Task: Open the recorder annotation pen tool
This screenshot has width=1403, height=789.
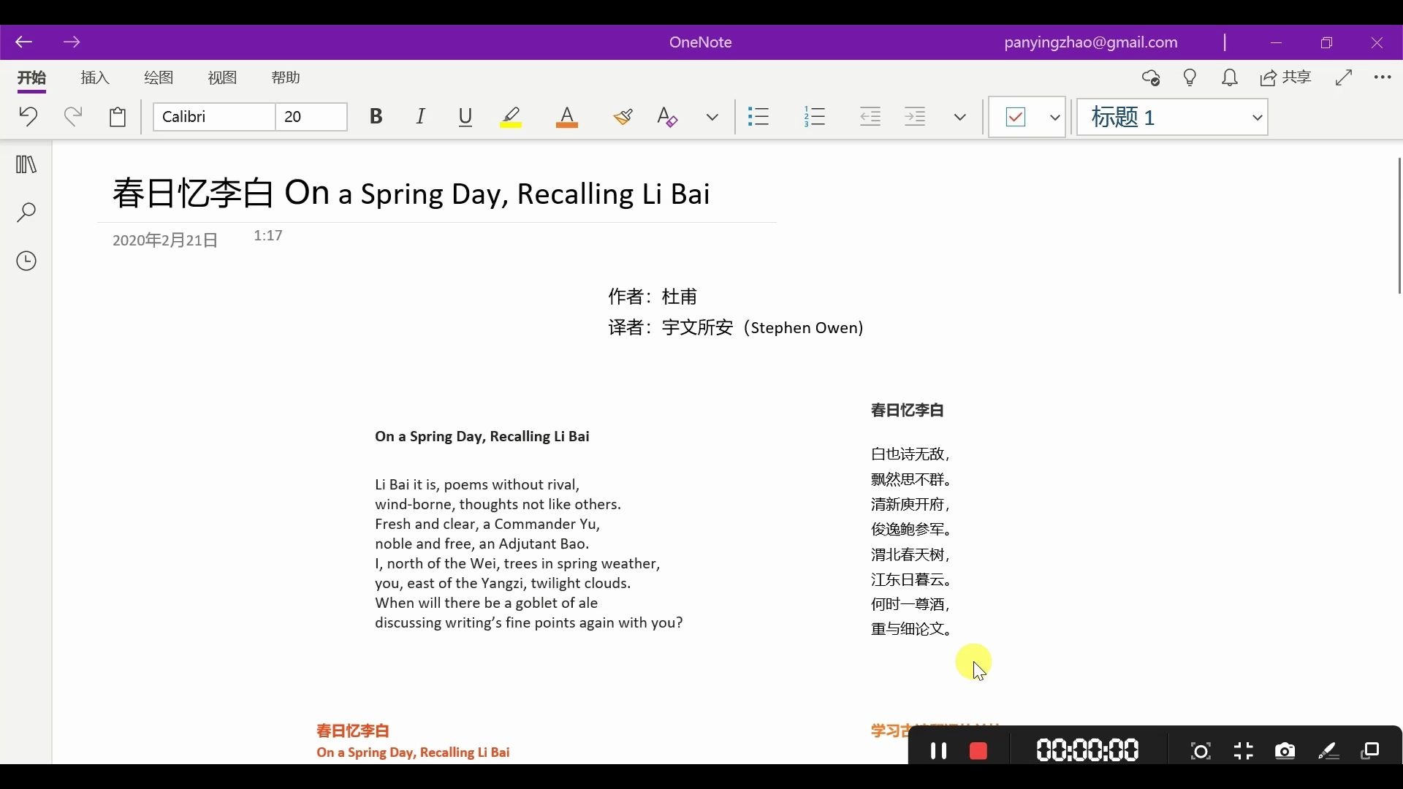Action: click(x=1328, y=751)
